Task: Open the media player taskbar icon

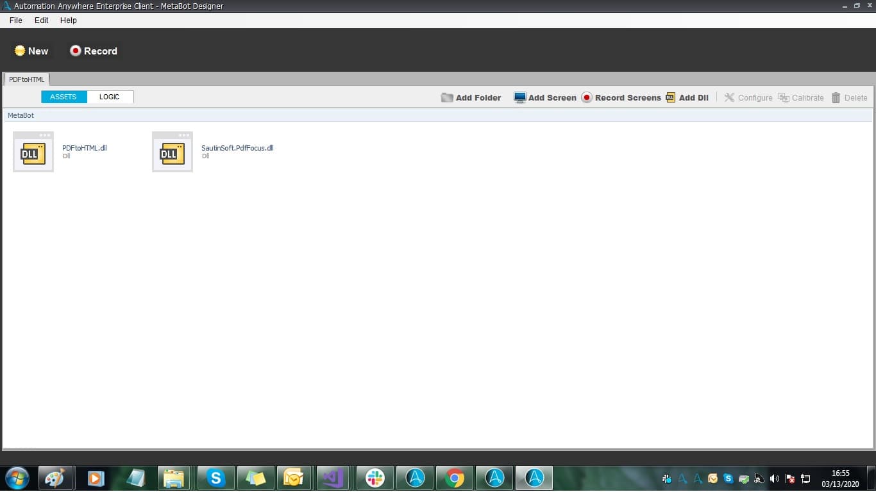Action: pyautogui.click(x=96, y=478)
